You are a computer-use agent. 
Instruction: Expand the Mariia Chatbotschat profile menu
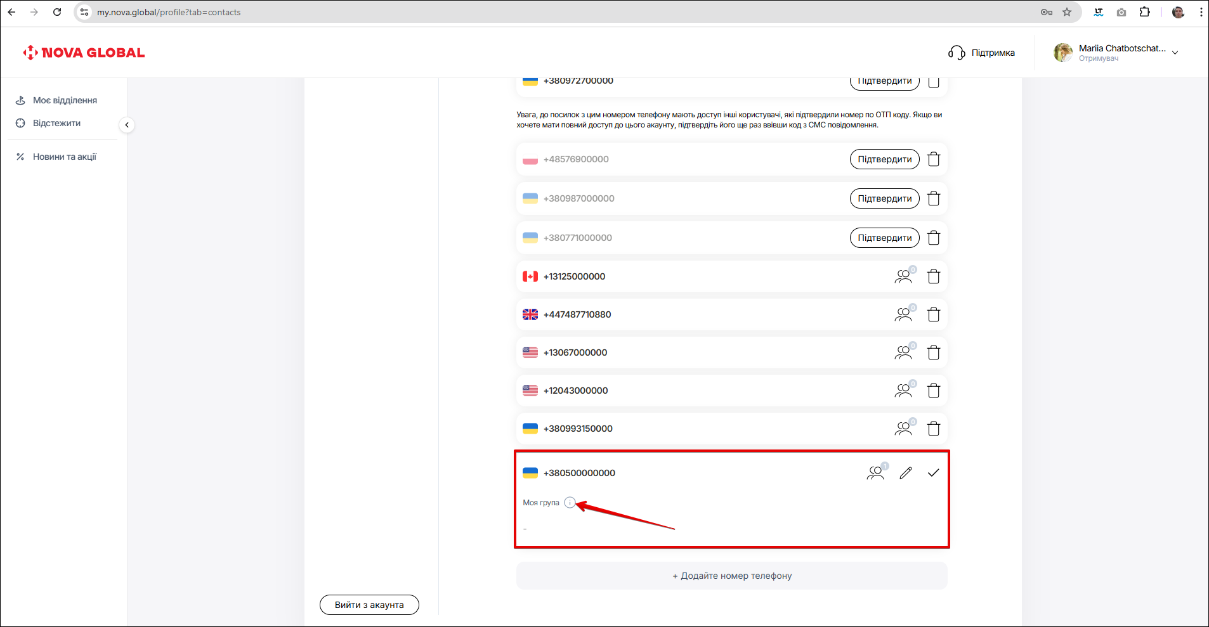click(x=1175, y=53)
